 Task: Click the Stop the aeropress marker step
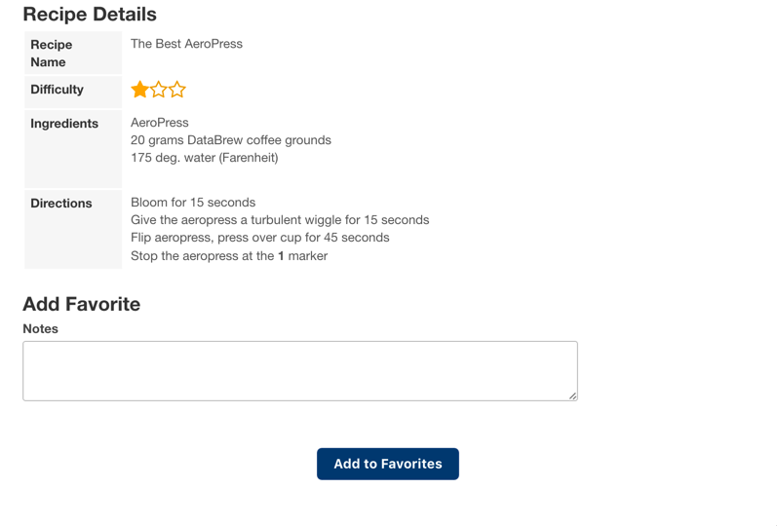[x=229, y=256]
